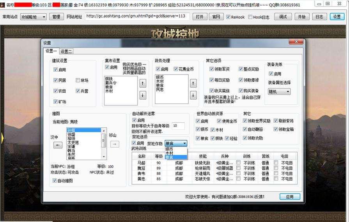Click the up arrow in 集市设置
Image resolution: width=349 pixels, height=222 pixels.
tap(143, 83)
